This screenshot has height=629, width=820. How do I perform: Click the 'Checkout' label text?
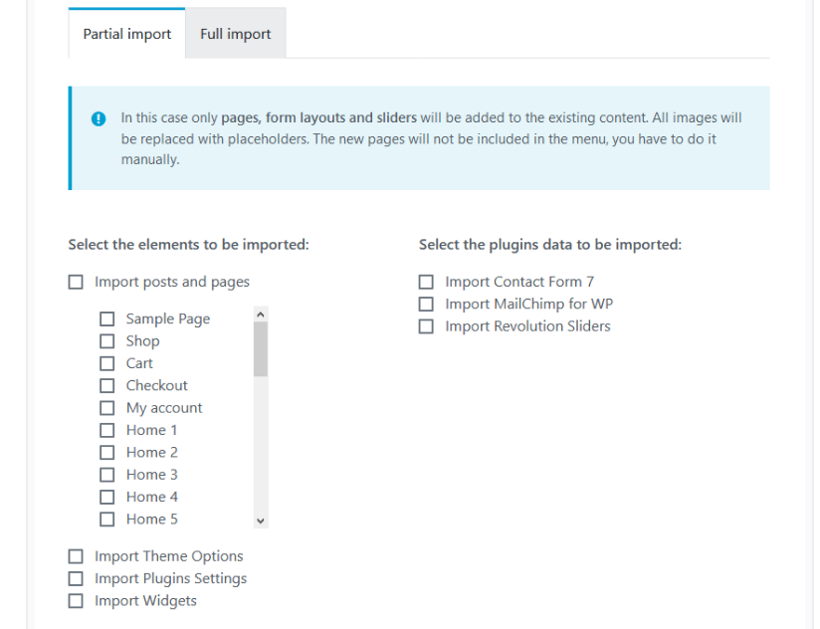[157, 385]
